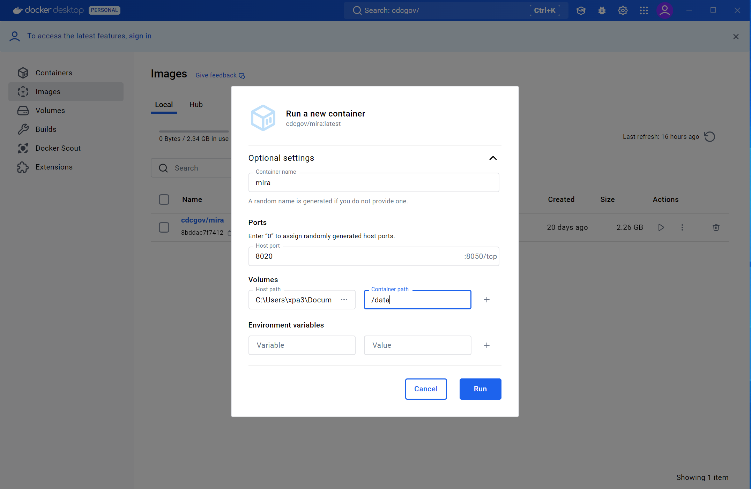Click the Ctrl+K shortcut badge
This screenshot has height=489, width=751.
(545, 10)
